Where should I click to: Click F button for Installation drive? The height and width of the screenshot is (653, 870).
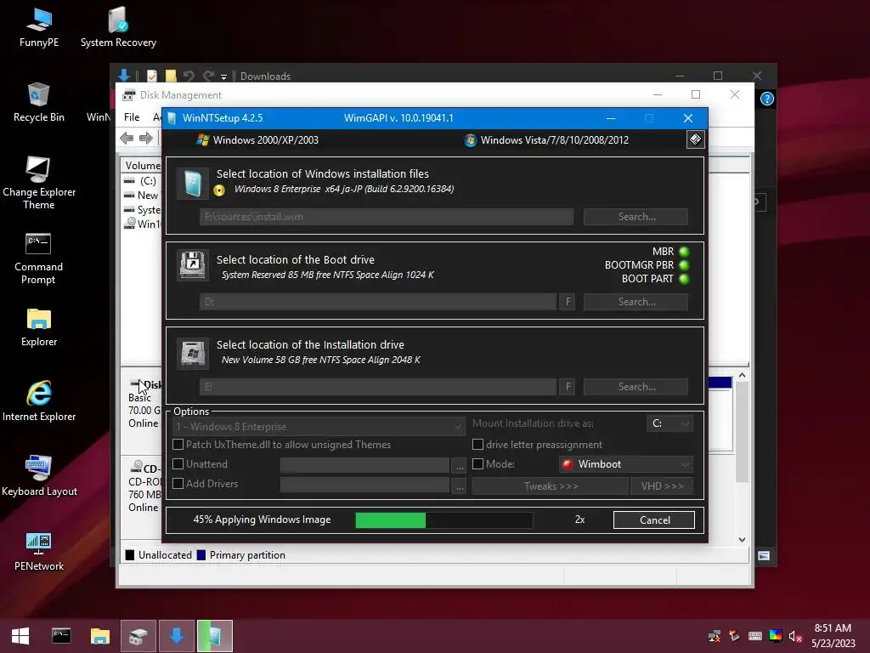point(568,387)
